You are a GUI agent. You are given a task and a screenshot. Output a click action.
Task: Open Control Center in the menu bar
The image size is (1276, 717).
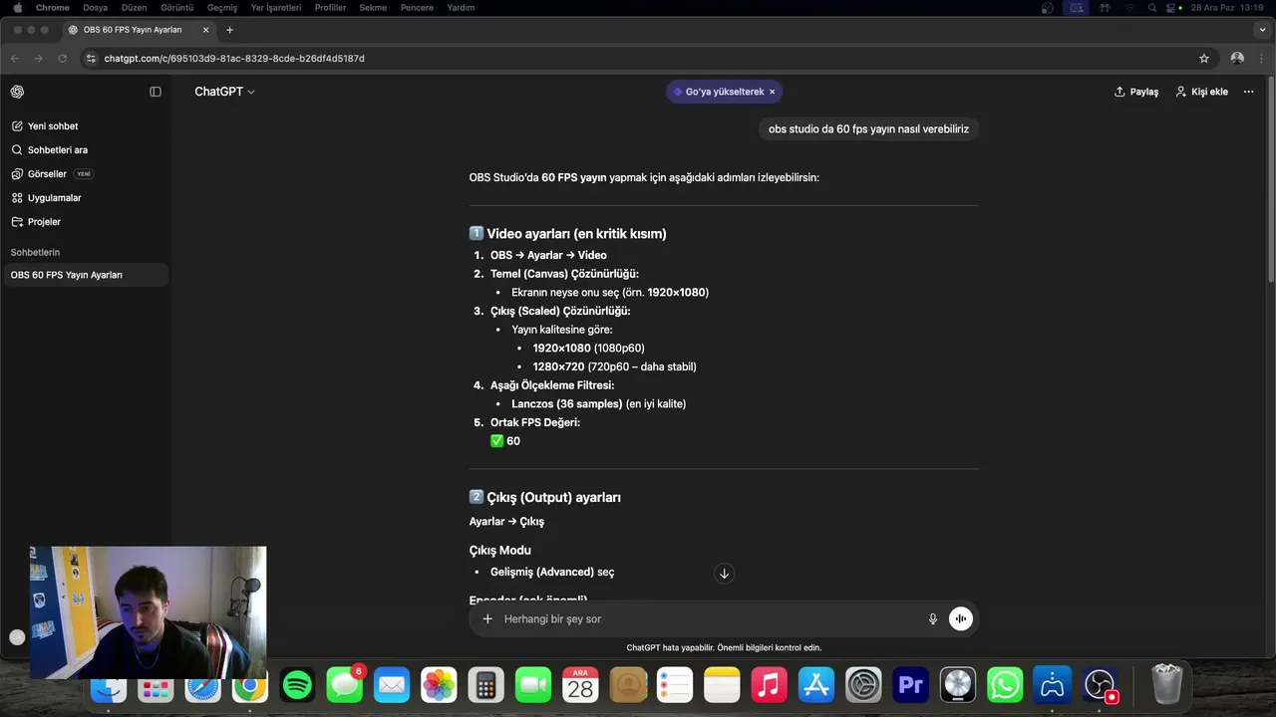coord(1172,8)
